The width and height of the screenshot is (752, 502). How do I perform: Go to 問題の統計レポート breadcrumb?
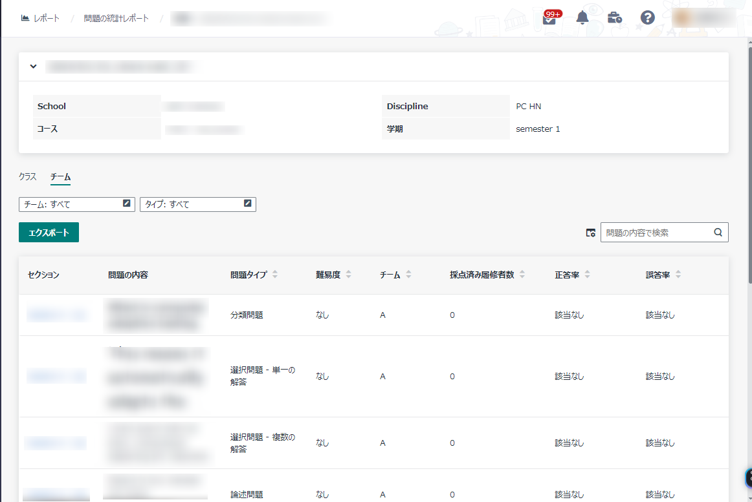click(x=116, y=18)
